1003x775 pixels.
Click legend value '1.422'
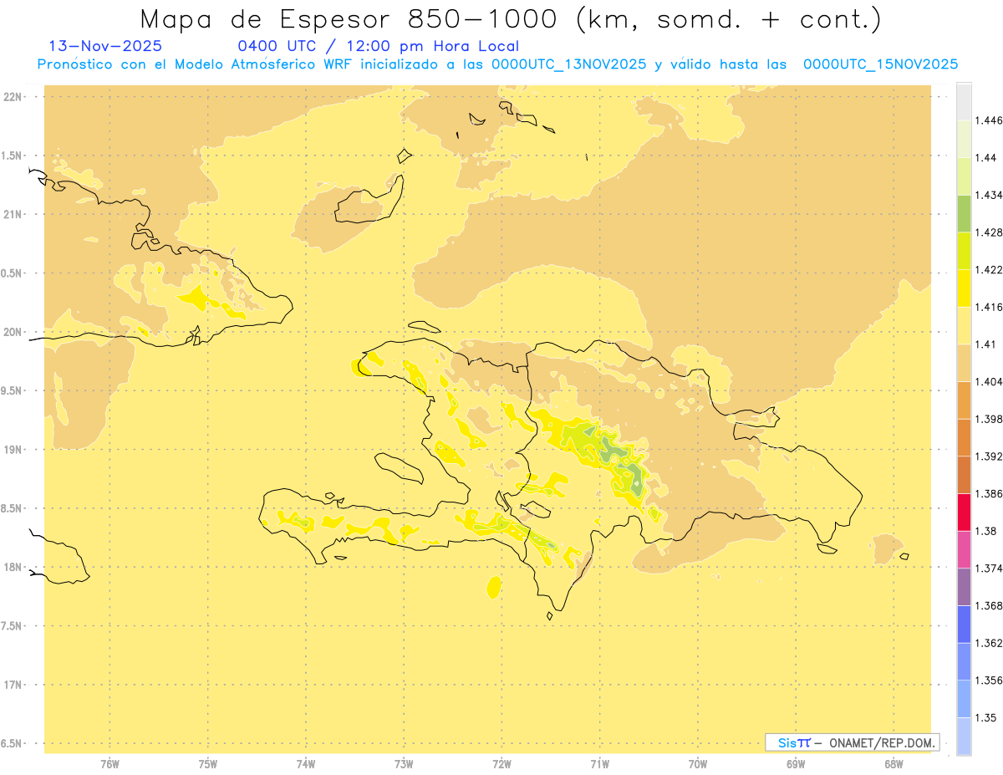pyautogui.click(x=989, y=269)
